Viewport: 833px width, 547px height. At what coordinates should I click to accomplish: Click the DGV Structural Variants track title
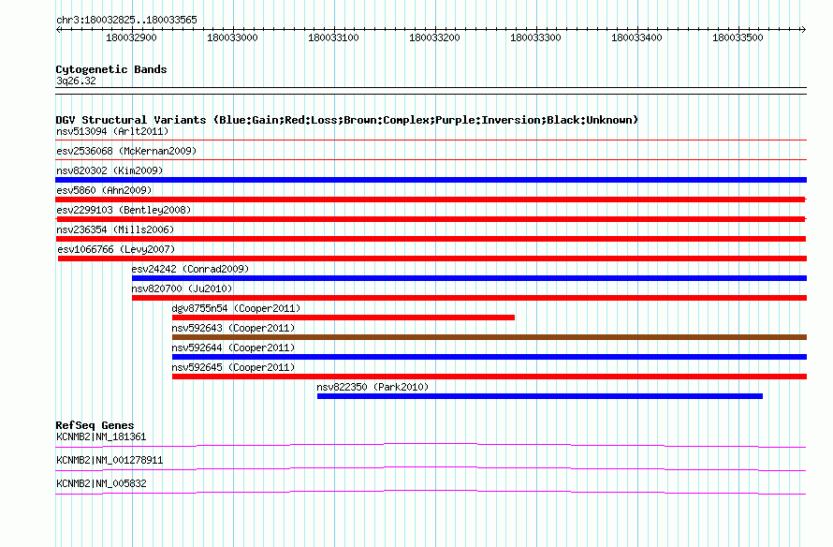point(347,120)
